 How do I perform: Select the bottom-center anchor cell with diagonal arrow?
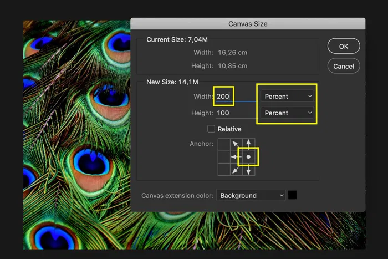[x=236, y=170]
